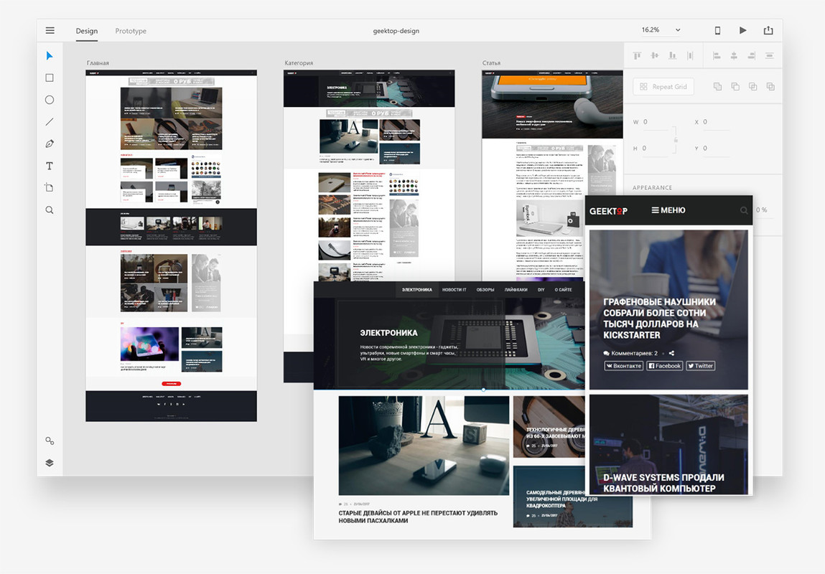Open the 16.2% zoom level dropdown
825x574 pixels.
coord(661,30)
